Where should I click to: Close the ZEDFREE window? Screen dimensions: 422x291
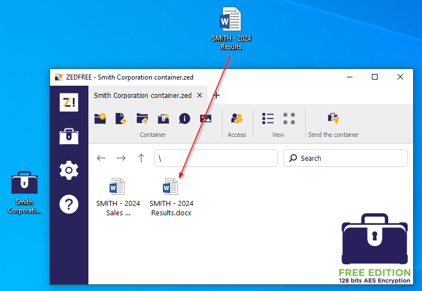tap(400, 77)
